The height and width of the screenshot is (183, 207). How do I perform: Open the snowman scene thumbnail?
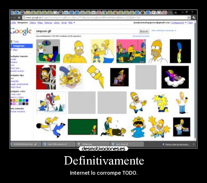pyautogui.click(x=51, y=103)
